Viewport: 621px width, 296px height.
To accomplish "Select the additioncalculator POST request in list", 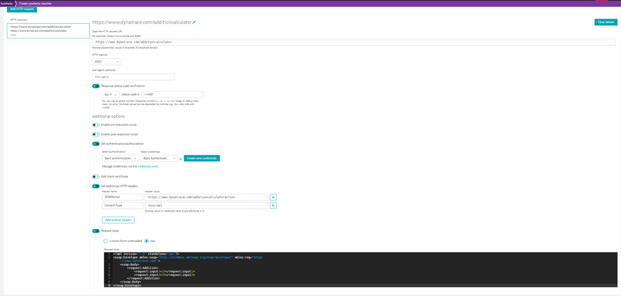I will 48,30.
